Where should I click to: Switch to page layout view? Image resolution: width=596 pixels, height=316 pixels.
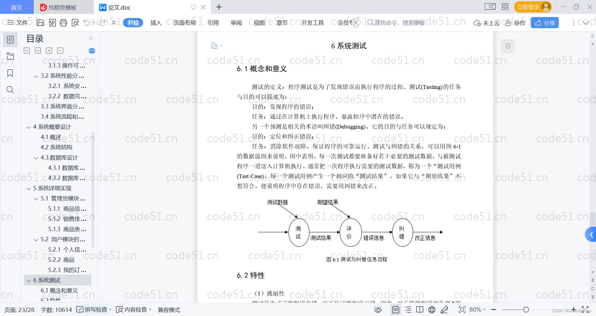[396, 309]
